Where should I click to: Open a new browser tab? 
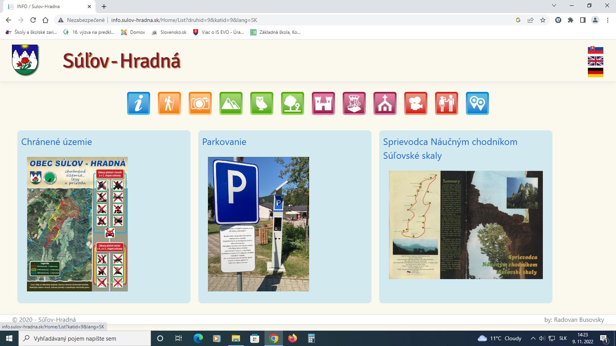coord(104,7)
